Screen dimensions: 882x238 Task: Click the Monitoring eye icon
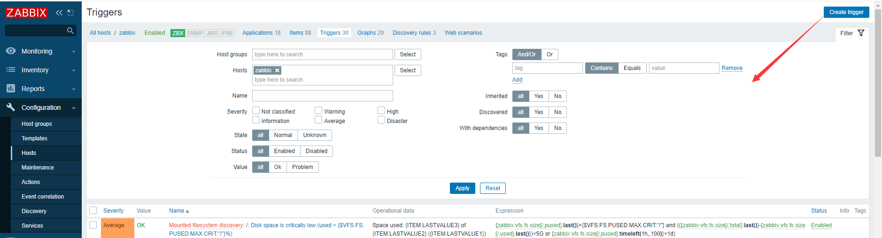tap(11, 51)
